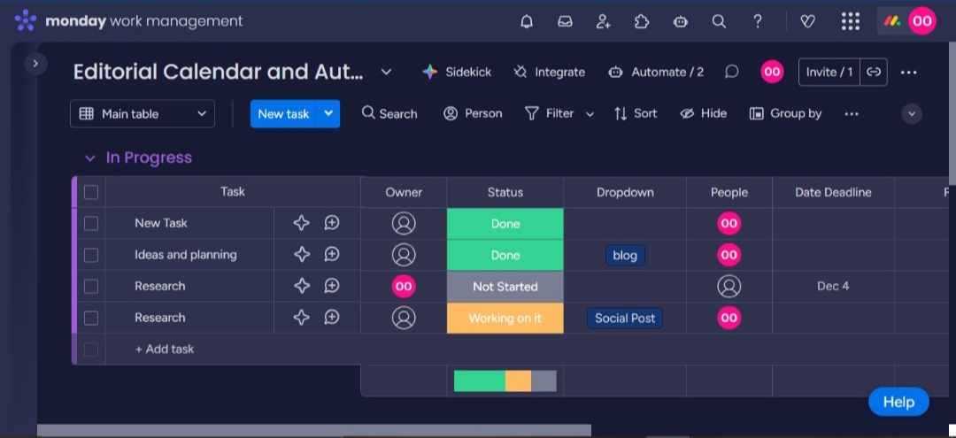Click the empty owner avatar for Ideas and planning
The height and width of the screenshot is (438, 956).
click(x=404, y=255)
